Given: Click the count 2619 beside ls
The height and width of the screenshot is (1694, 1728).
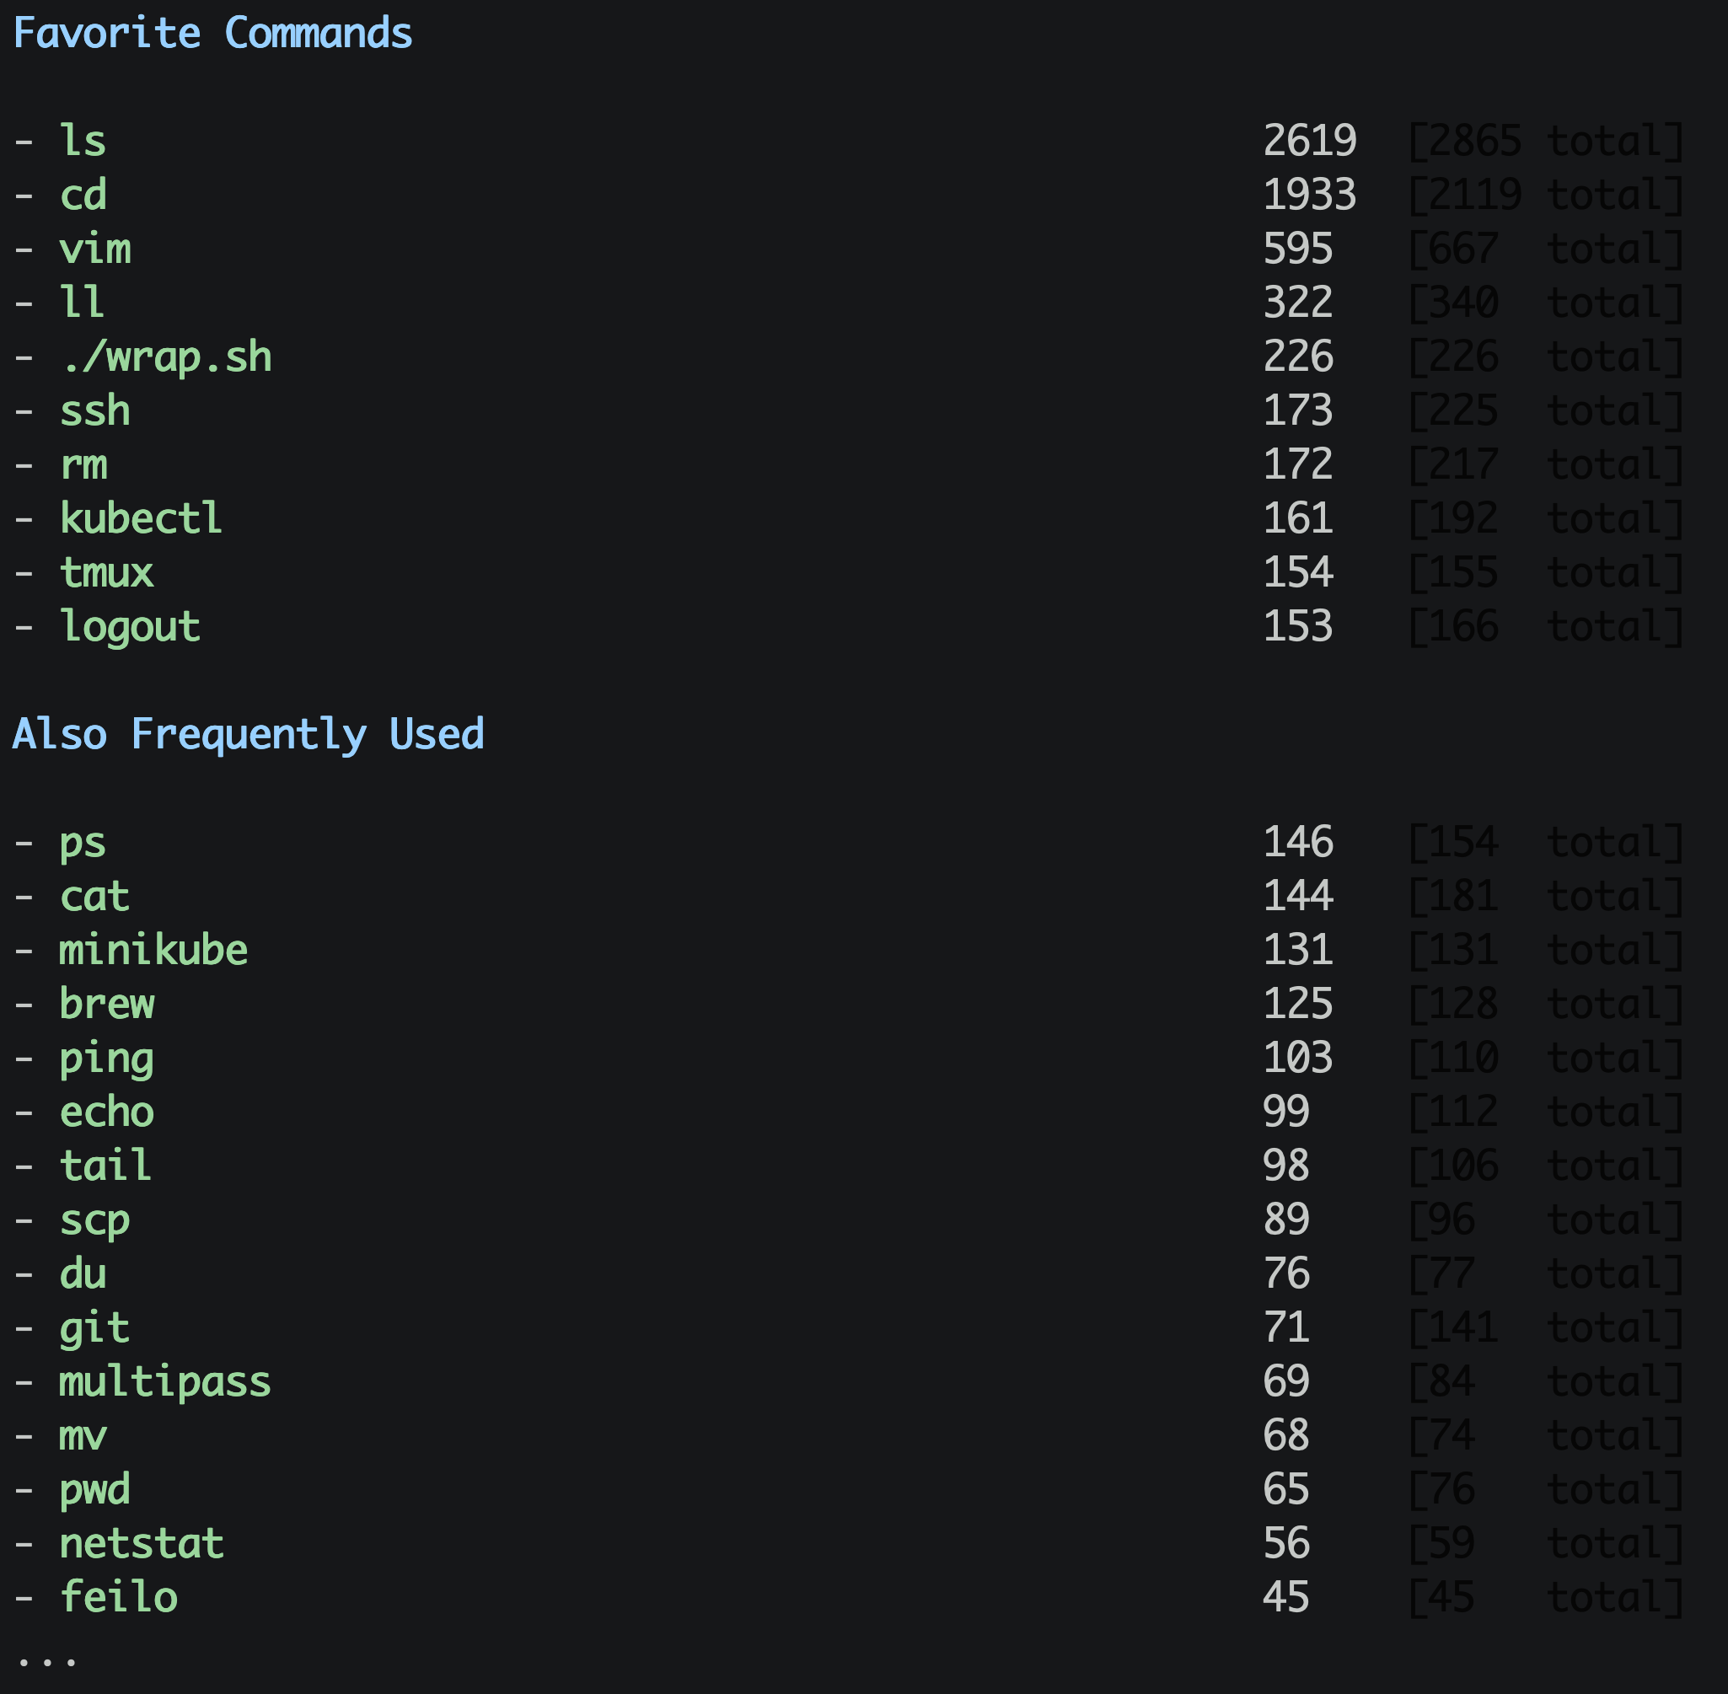Looking at the screenshot, I should click(1309, 142).
